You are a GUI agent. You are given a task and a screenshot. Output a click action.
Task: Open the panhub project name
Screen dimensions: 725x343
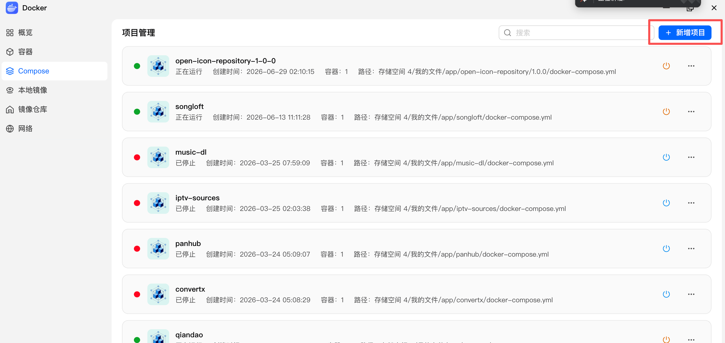(x=188, y=243)
